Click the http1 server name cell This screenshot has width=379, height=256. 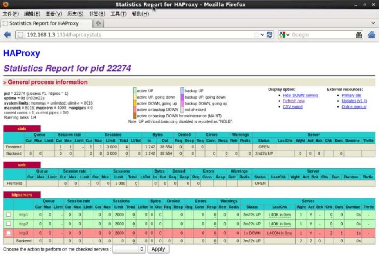tap(23, 215)
